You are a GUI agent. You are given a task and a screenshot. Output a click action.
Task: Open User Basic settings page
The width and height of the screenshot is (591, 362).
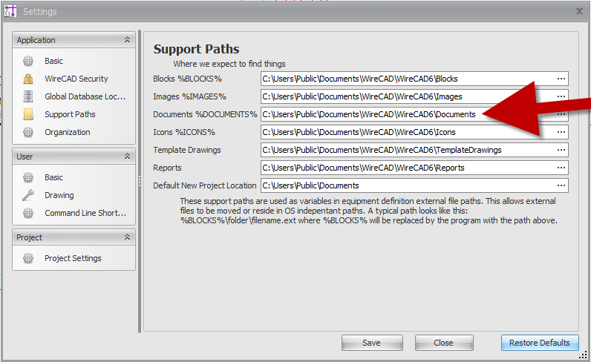[53, 177]
